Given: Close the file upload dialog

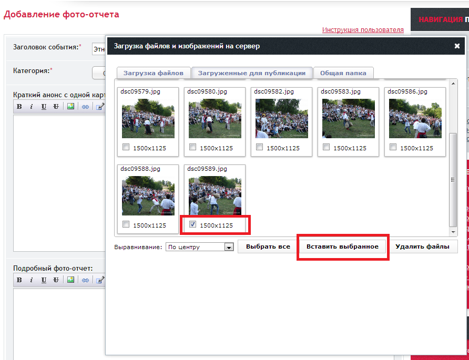Looking at the screenshot, I should pyautogui.click(x=457, y=46).
